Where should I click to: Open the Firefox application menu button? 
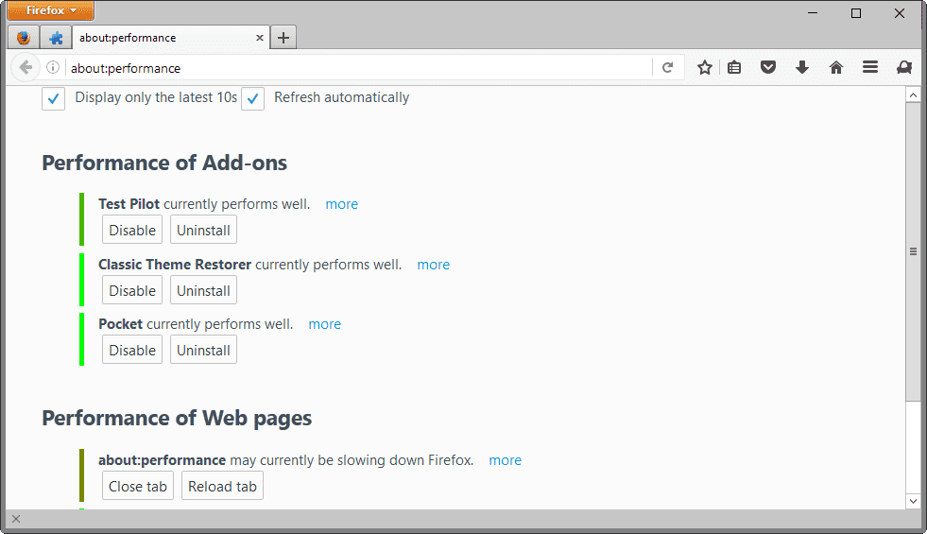(x=50, y=10)
